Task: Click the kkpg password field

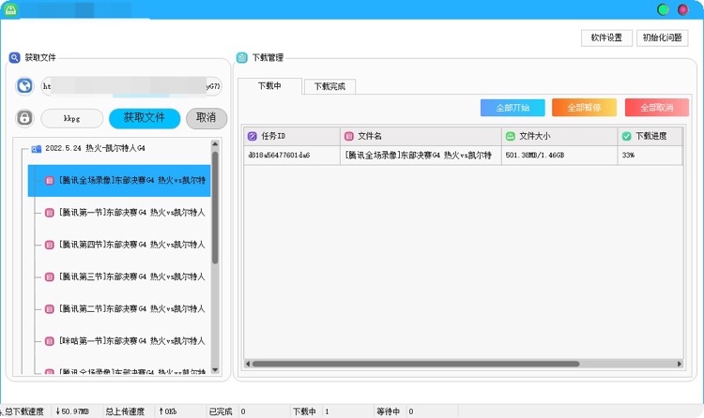Action: pyautogui.click(x=72, y=119)
